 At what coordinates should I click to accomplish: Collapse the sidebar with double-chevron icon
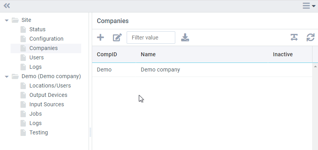click(7, 5)
